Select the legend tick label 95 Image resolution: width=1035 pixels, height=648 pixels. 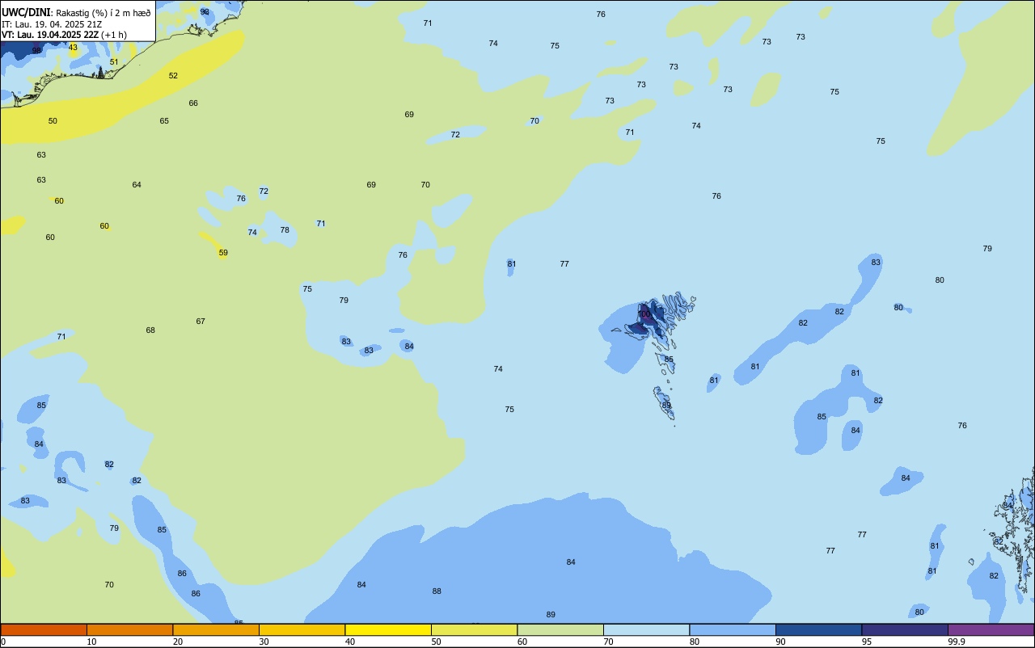[868, 642]
